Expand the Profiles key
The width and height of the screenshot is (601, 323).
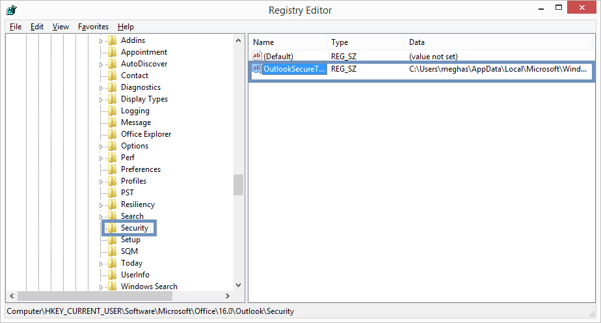pyautogui.click(x=101, y=182)
